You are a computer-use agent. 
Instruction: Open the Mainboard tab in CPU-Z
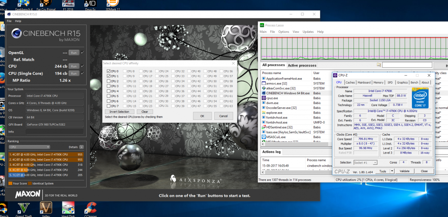point(364,83)
